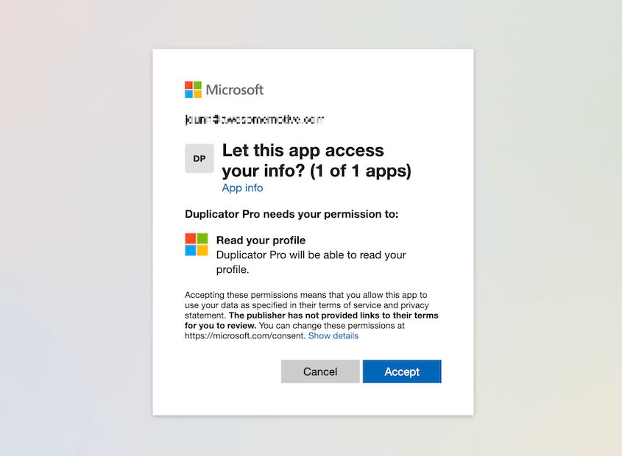Click the red square in the Microsoft logo
This screenshot has height=456, width=622.
(190, 85)
